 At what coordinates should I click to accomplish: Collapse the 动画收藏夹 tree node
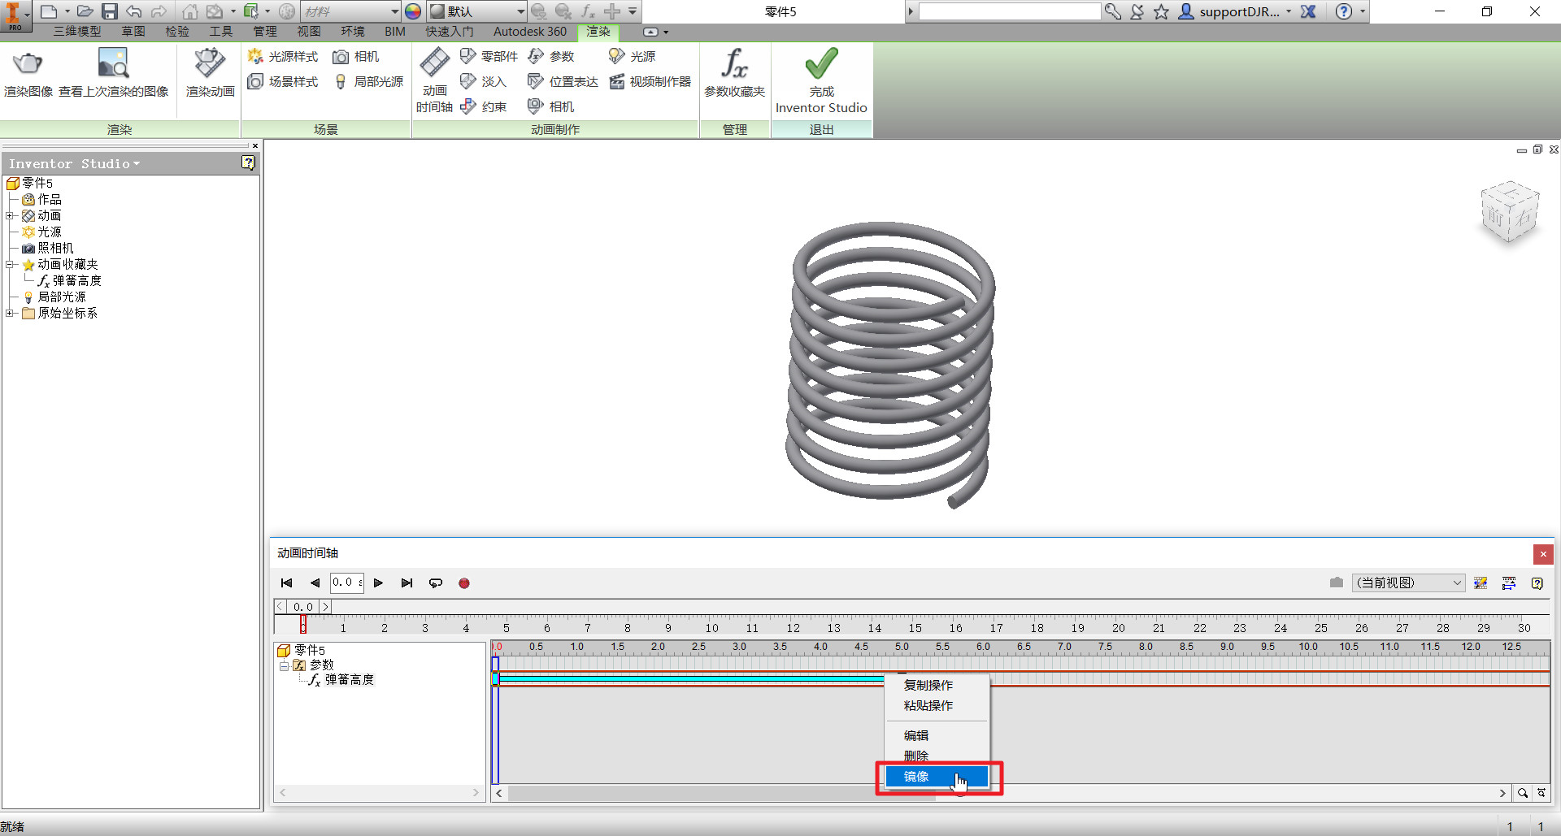pyautogui.click(x=10, y=264)
